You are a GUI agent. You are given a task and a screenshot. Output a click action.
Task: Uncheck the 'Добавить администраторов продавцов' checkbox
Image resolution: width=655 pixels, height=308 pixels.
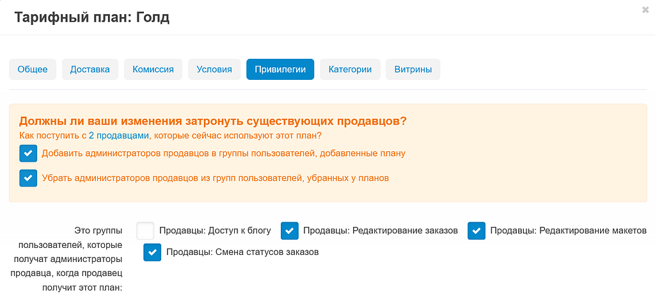click(x=28, y=154)
